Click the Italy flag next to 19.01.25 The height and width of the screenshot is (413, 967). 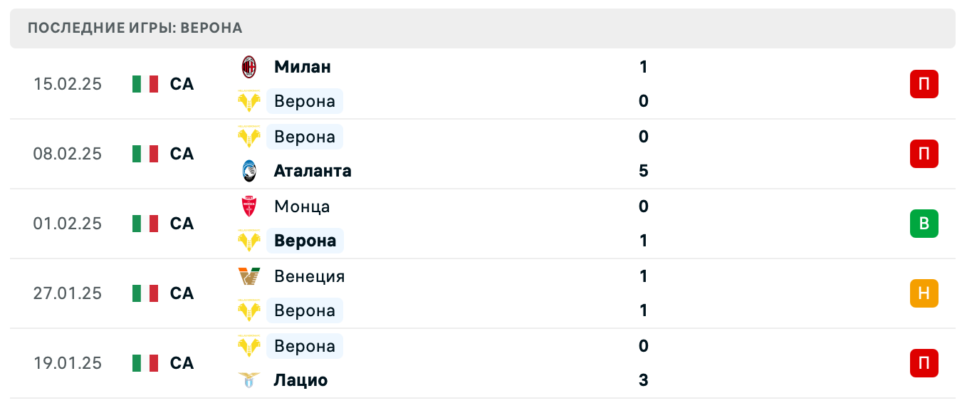145,363
